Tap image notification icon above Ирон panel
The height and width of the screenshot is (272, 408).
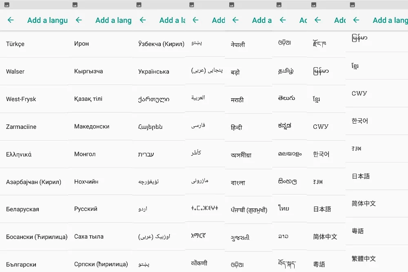coord(75,4)
